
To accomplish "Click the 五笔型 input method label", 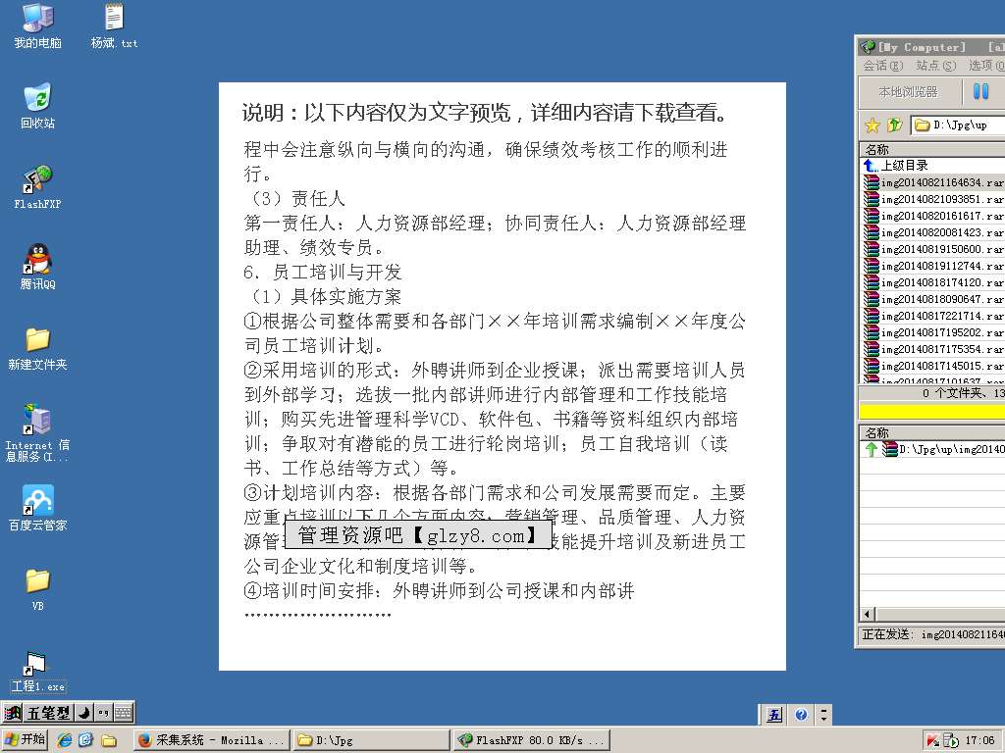I will [49, 712].
